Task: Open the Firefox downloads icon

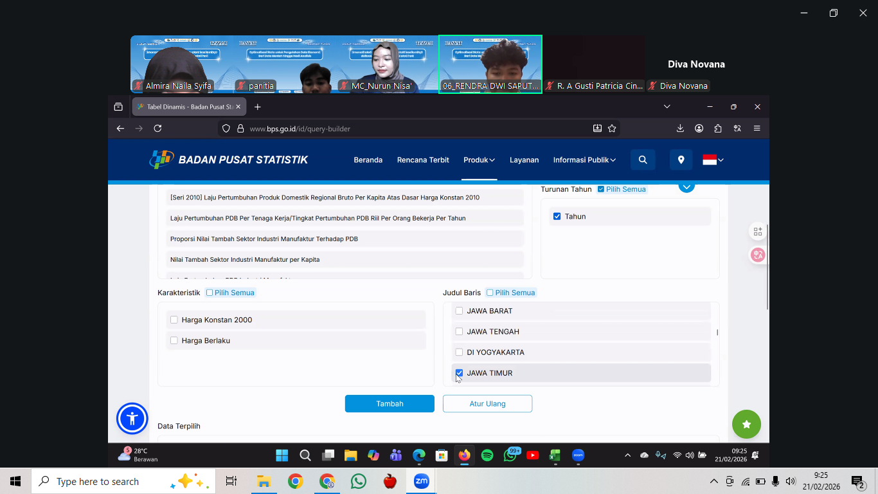Action: [x=680, y=129]
